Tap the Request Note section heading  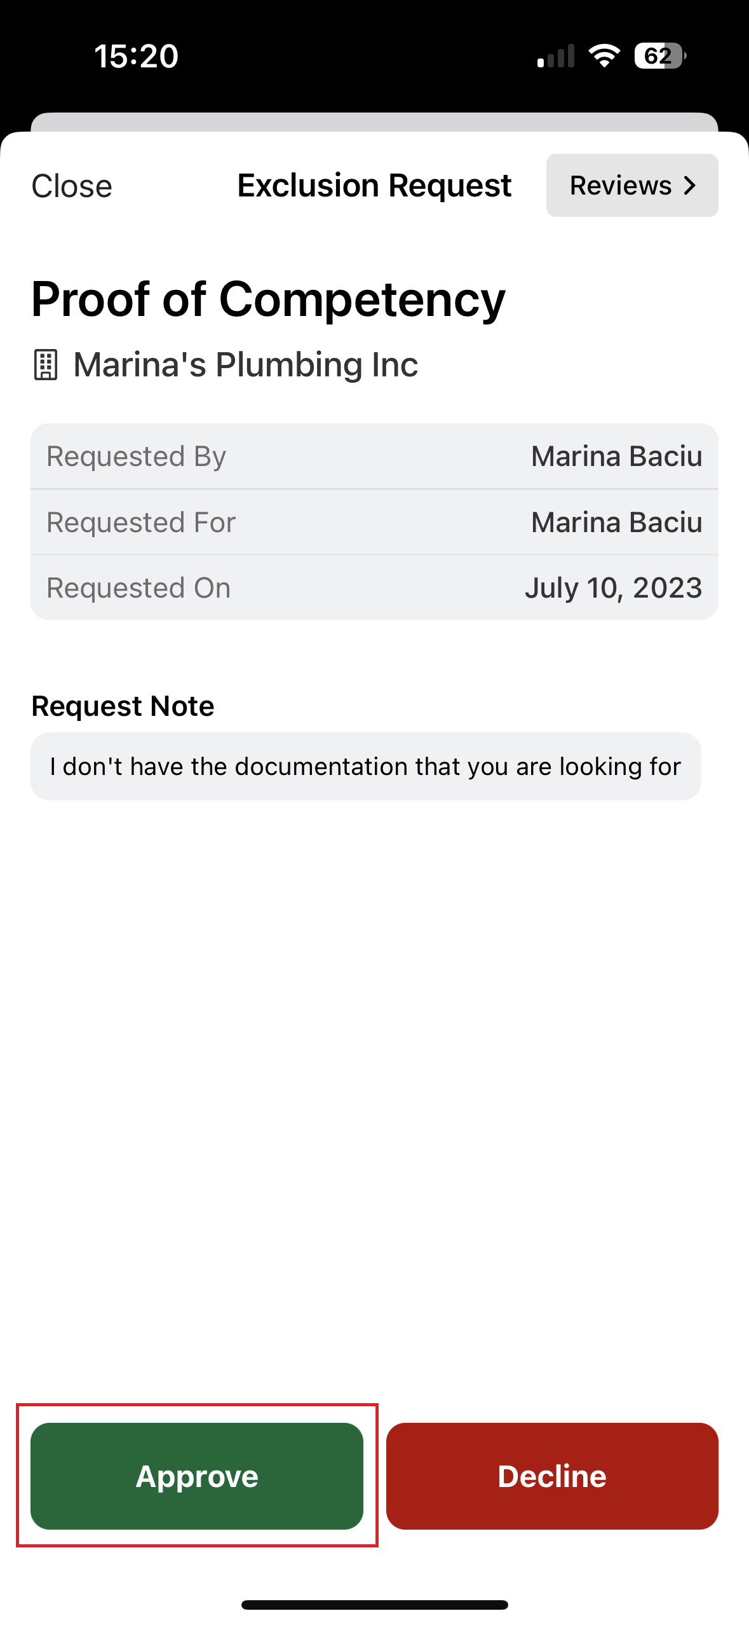(123, 706)
